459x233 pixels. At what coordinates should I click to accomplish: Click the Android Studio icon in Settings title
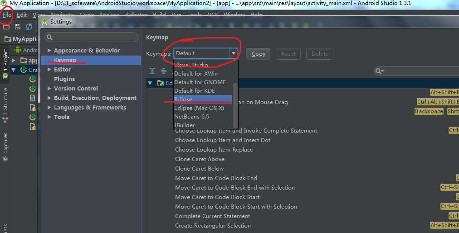[x=44, y=22]
